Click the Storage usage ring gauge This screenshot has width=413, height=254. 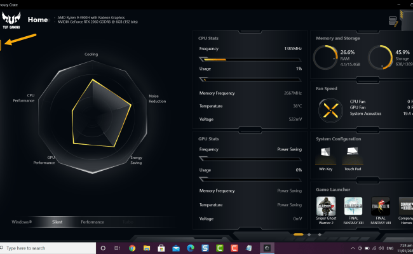381,57
